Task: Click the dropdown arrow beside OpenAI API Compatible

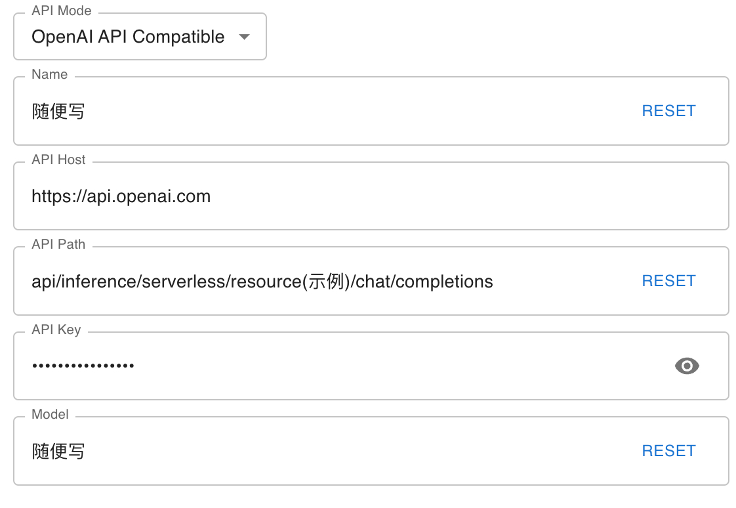Action: (x=245, y=37)
